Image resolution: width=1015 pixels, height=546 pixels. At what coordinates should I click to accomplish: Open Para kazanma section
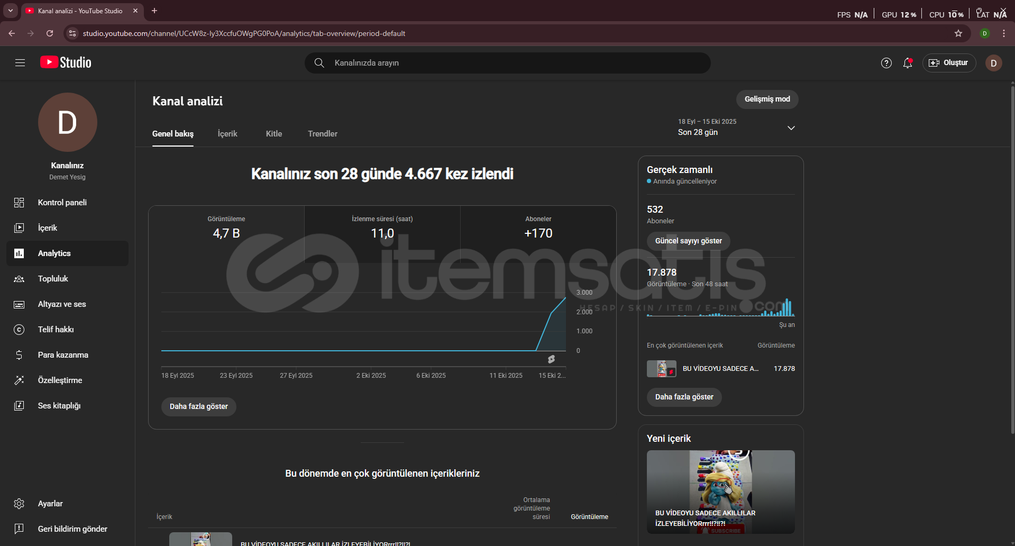[x=67, y=355]
